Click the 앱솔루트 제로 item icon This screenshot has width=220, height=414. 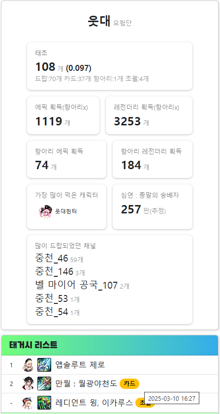[x=44, y=365]
